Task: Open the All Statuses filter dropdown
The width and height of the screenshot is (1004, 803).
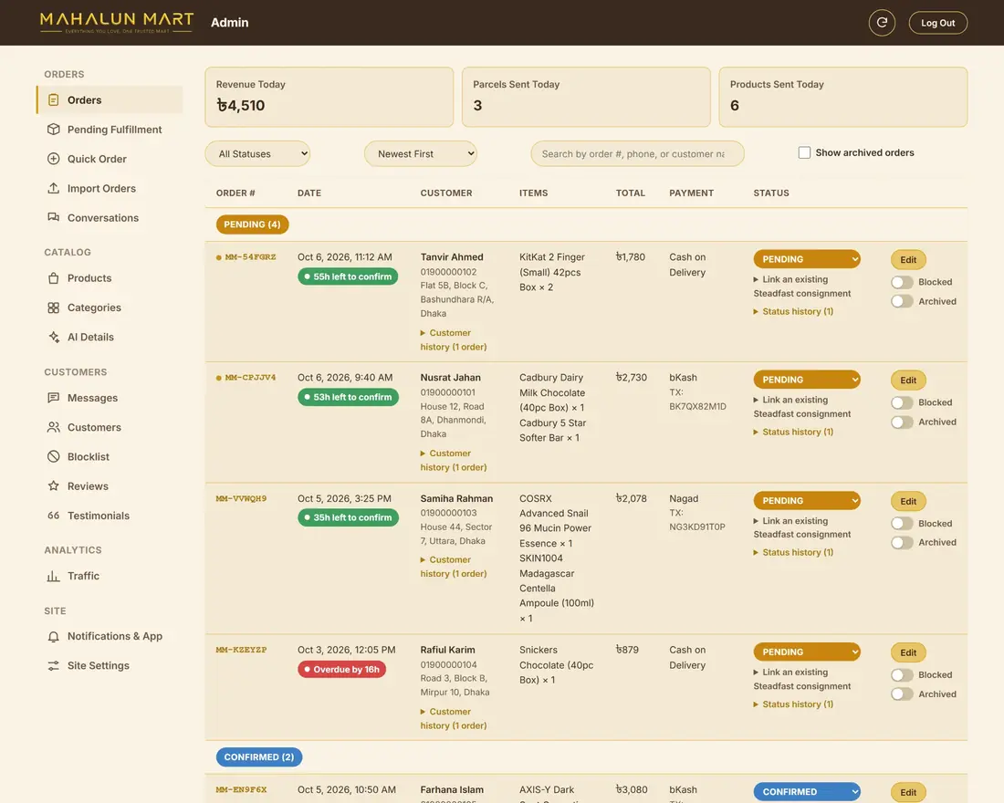Action: (257, 153)
